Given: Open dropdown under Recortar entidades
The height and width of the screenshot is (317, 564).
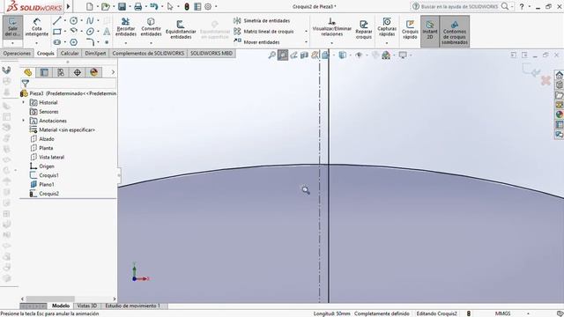Looking at the screenshot, I should click(125, 43).
